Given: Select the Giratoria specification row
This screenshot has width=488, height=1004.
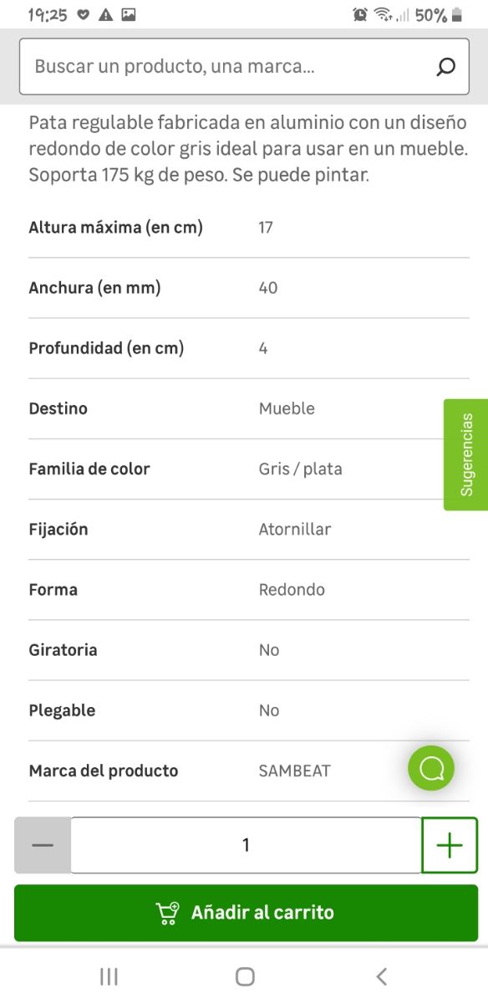Looking at the screenshot, I should click(244, 650).
